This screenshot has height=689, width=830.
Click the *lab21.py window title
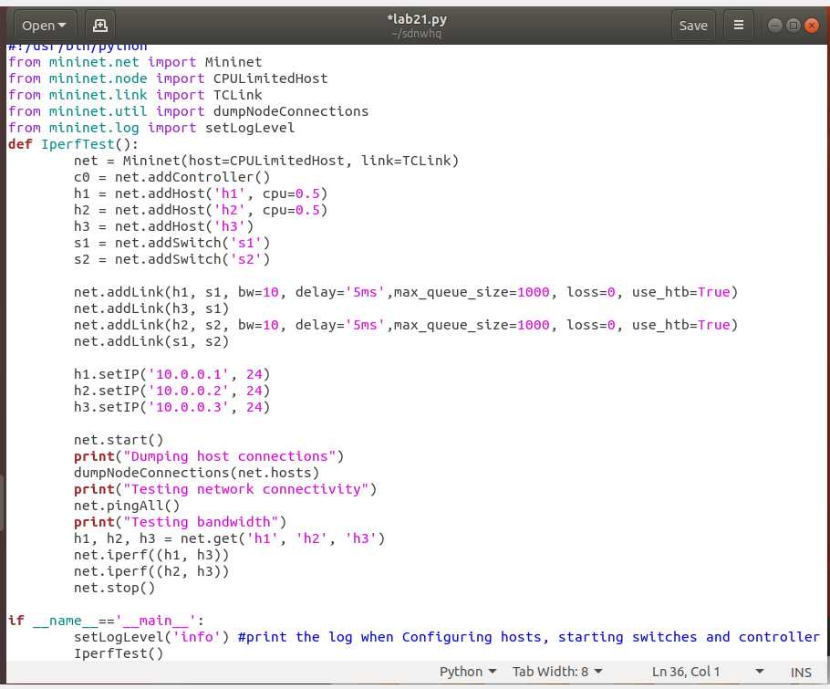pos(417,19)
